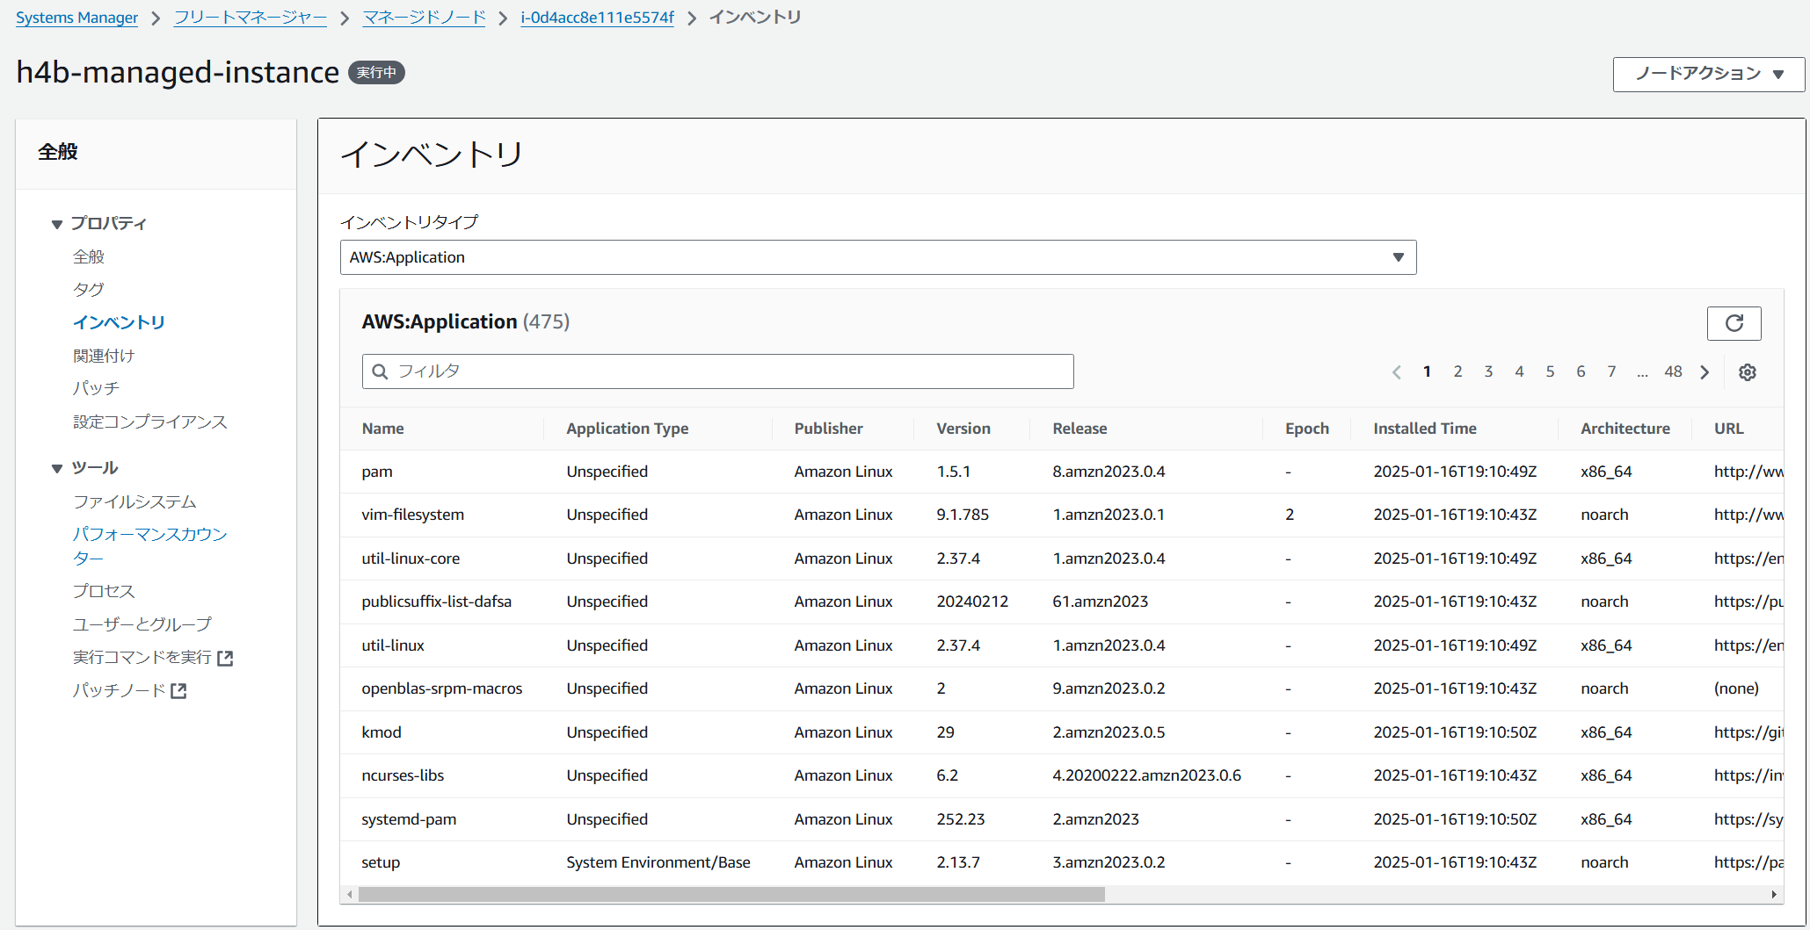The image size is (1810, 930).
Task: Open the インベントリタイプ dropdown
Action: (x=878, y=257)
